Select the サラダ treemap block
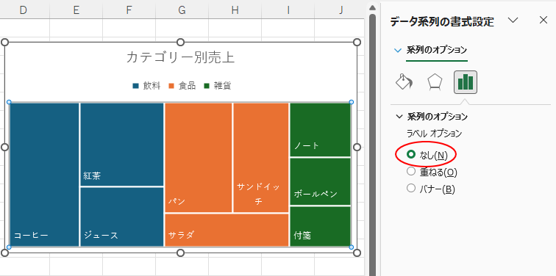556x276 pixels. click(x=227, y=230)
